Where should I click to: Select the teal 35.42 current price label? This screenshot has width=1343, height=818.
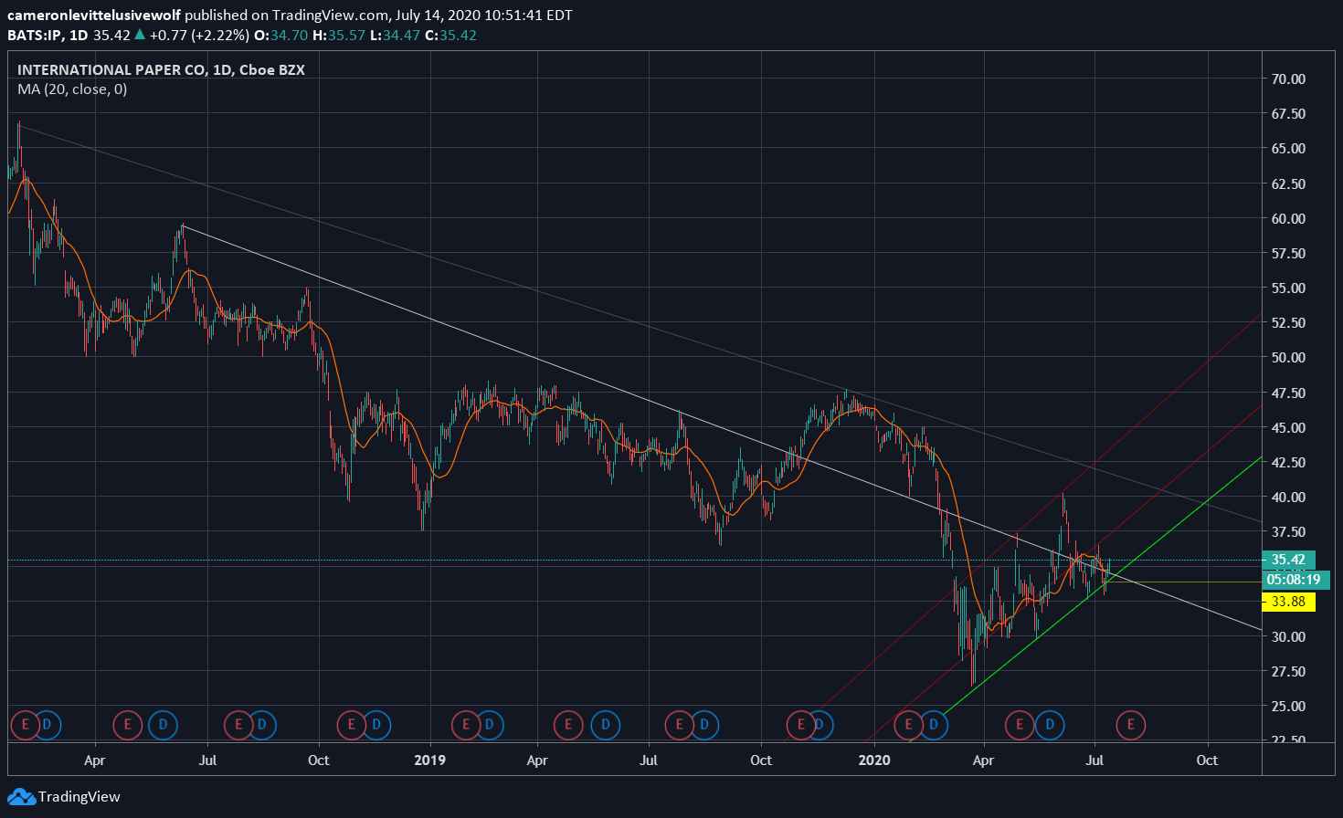pyautogui.click(x=1288, y=560)
